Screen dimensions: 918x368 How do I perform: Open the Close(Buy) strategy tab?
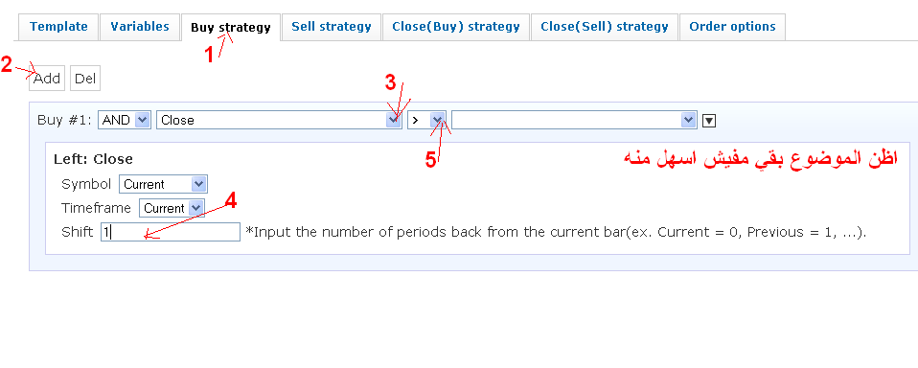pos(456,26)
